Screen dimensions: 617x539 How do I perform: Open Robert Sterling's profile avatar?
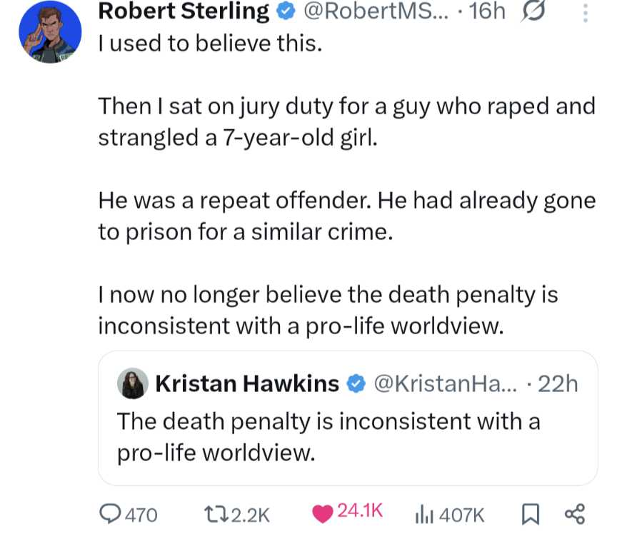pos(51,32)
